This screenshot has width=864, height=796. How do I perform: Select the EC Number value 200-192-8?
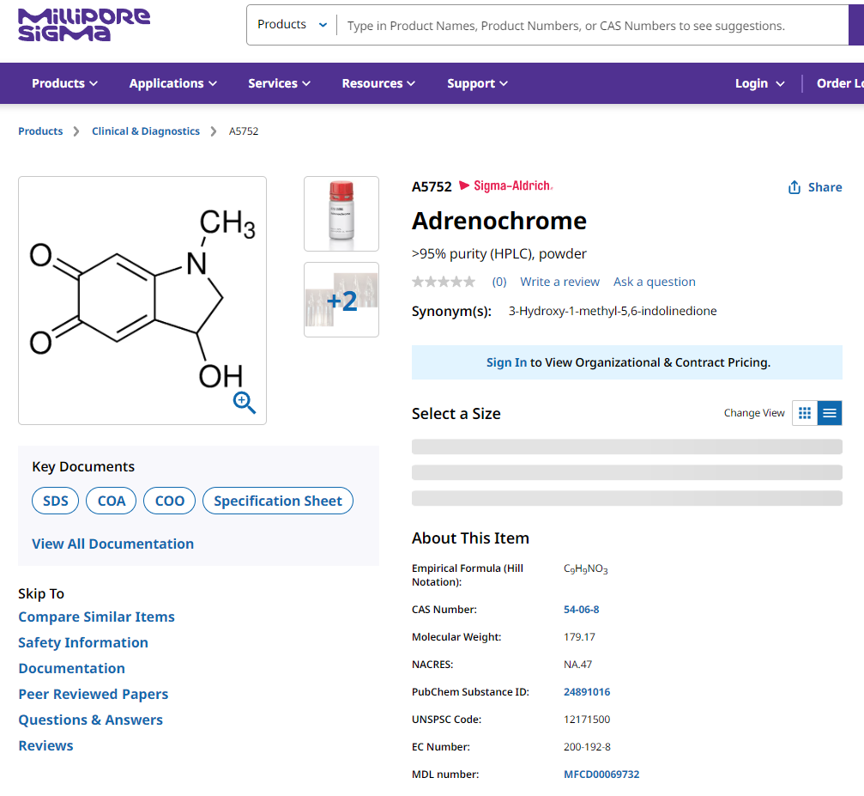pyautogui.click(x=588, y=747)
